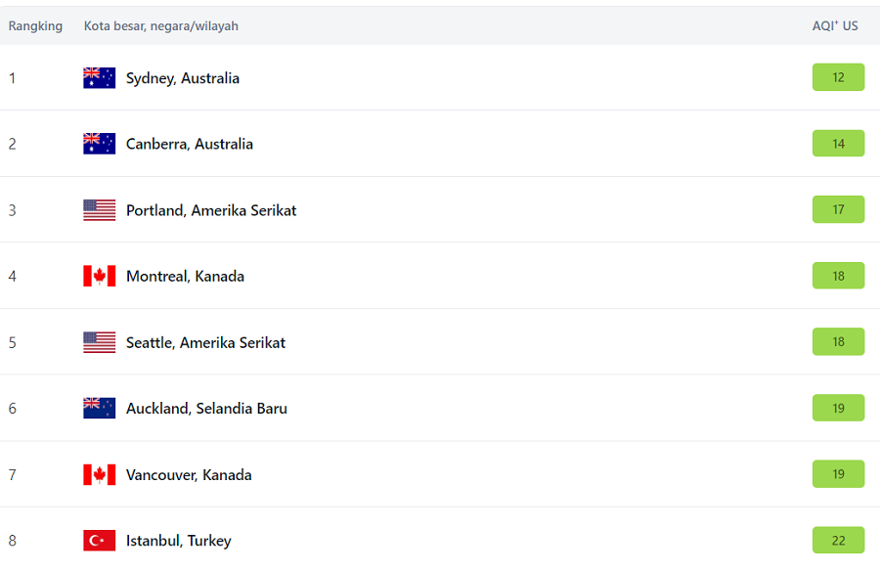Open the Sydney, Australia city link
The height and width of the screenshot is (572, 880).
point(183,78)
